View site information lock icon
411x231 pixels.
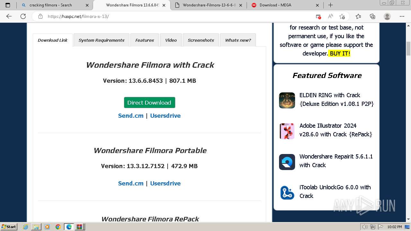point(40,16)
